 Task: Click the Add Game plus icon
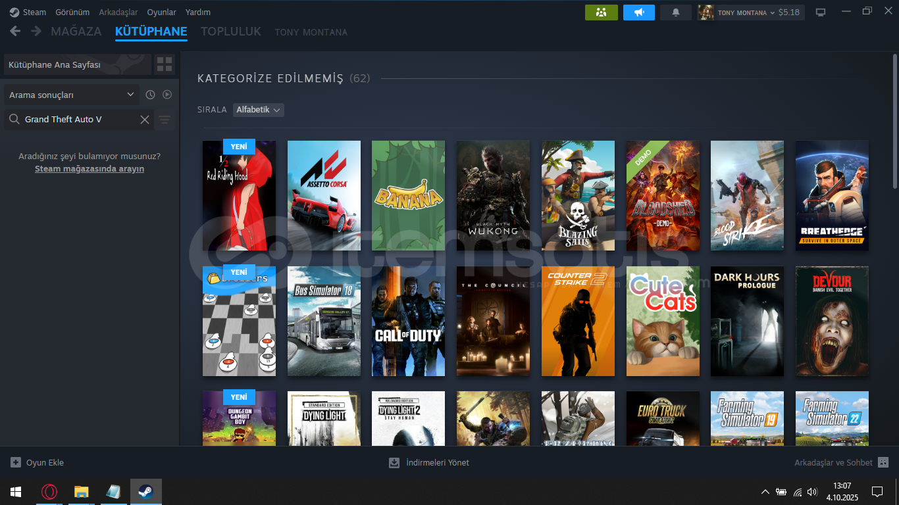16,463
